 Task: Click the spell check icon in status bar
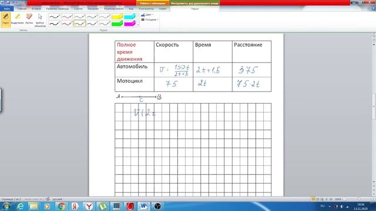click(48, 199)
